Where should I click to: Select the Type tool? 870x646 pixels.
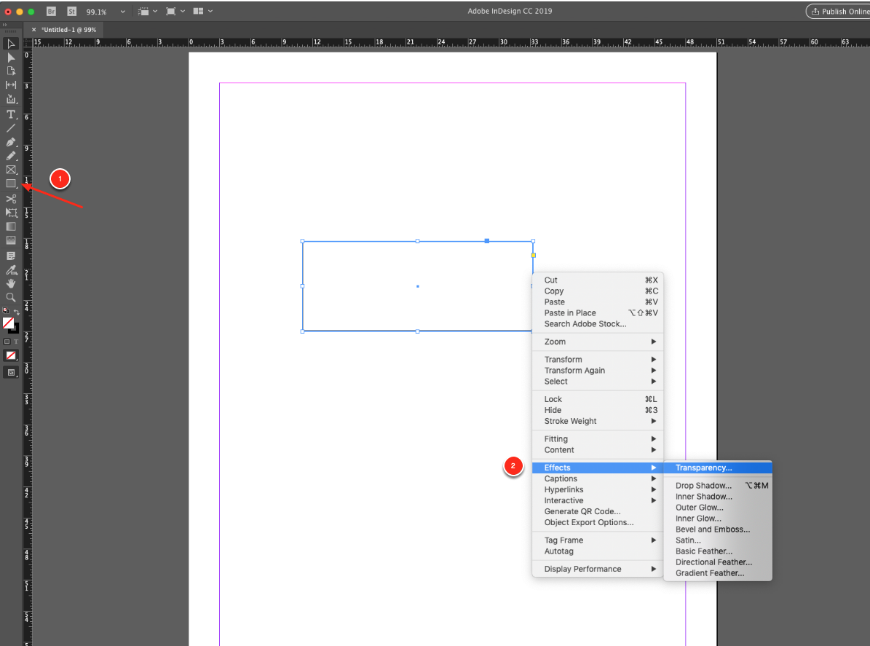[x=11, y=114]
